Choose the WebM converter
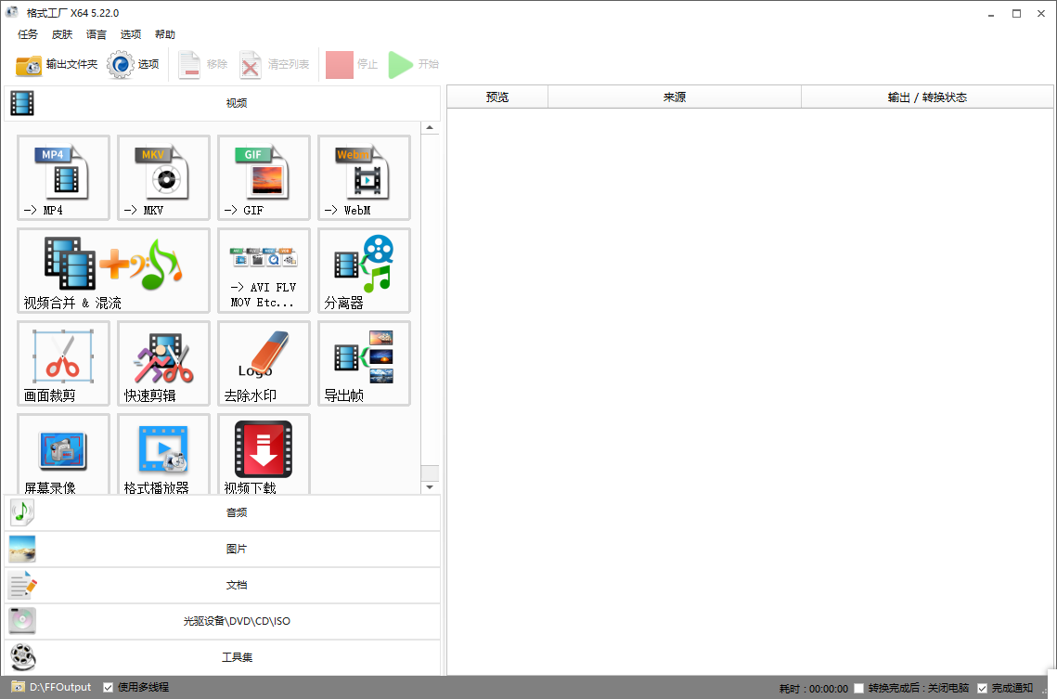 [x=363, y=178]
